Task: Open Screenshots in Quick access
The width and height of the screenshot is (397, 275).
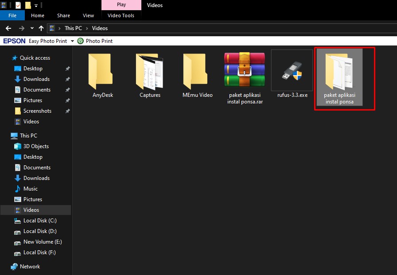Action: (37, 111)
